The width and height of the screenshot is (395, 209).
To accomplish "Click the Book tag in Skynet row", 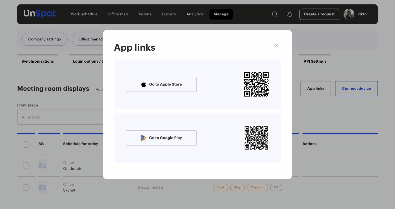I will tap(220, 187).
